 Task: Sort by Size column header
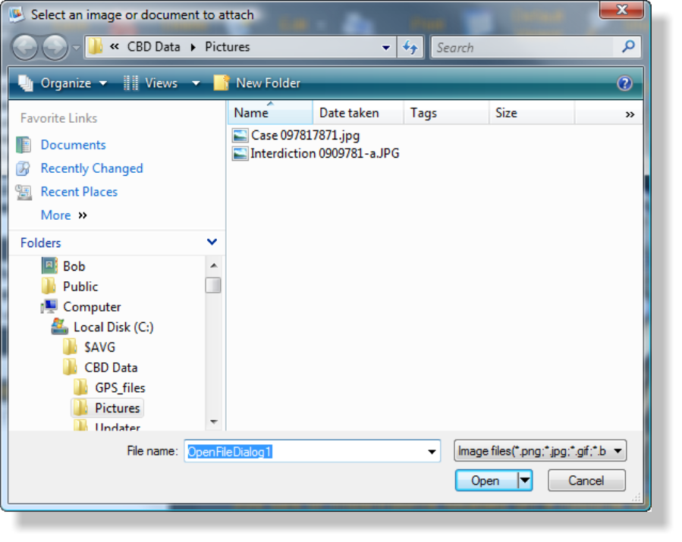532,113
